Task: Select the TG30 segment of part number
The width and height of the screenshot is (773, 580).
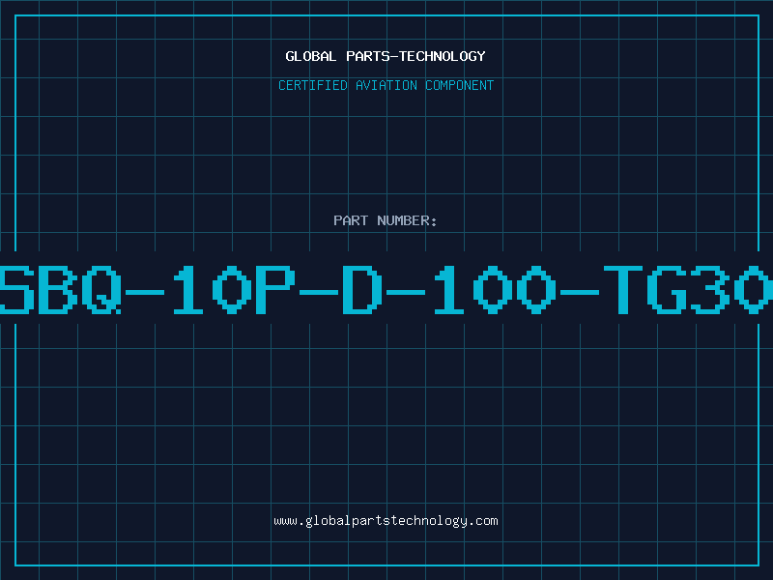Action: click(x=688, y=289)
